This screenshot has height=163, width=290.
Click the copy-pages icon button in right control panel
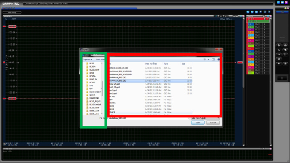[x=285, y=50]
